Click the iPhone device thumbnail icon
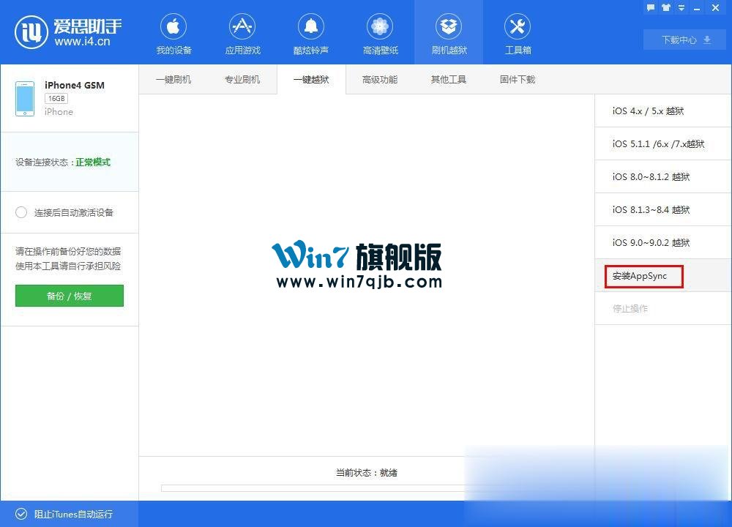 click(x=25, y=99)
